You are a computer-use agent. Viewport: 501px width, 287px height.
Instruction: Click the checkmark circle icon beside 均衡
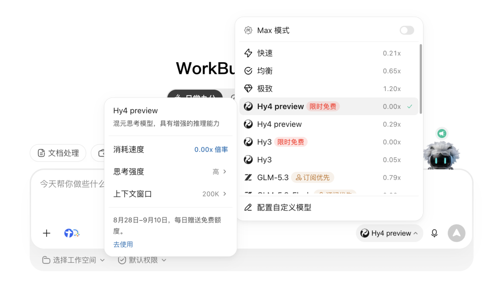point(248,71)
